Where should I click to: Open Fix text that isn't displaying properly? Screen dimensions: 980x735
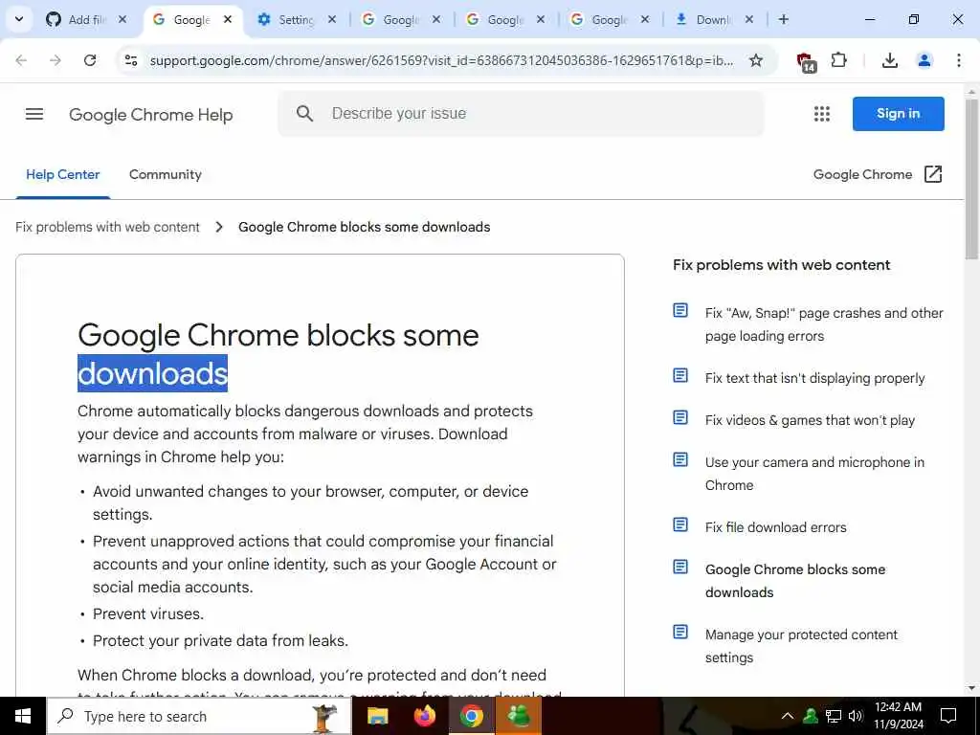[x=815, y=377]
